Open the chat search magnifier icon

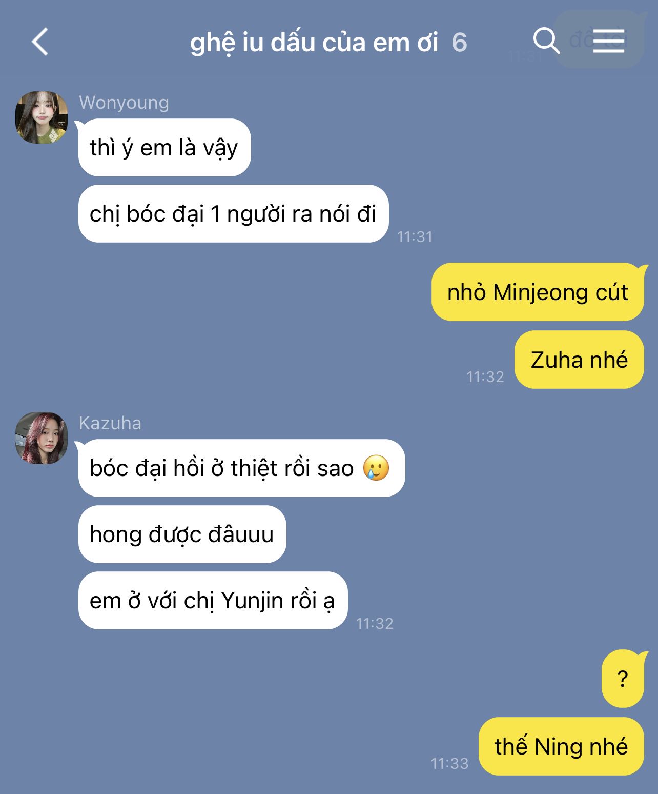[546, 41]
